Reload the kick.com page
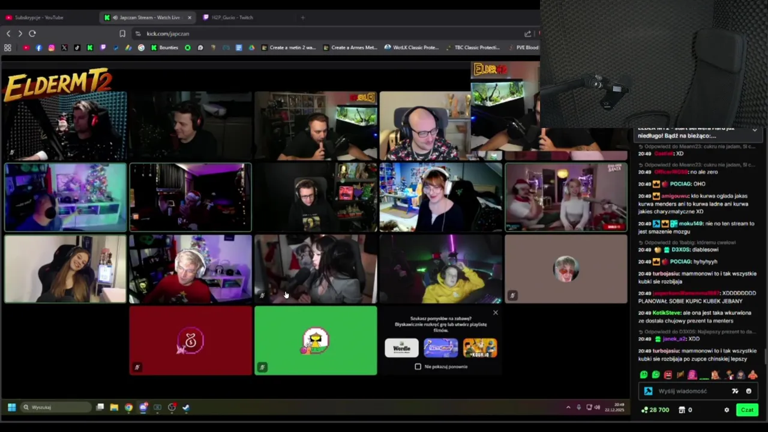 (32, 34)
